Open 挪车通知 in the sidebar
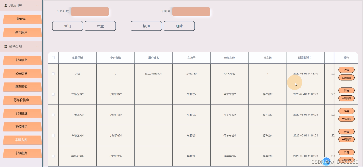 click(22, 87)
